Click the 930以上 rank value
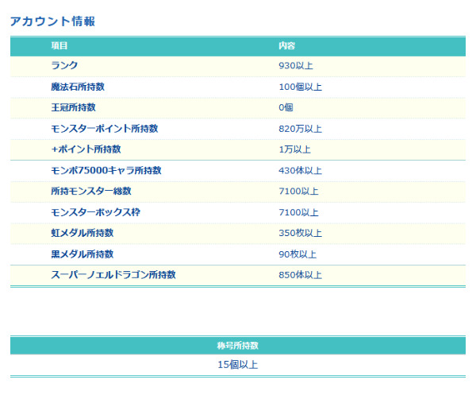The image size is (476, 403). (x=296, y=66)
